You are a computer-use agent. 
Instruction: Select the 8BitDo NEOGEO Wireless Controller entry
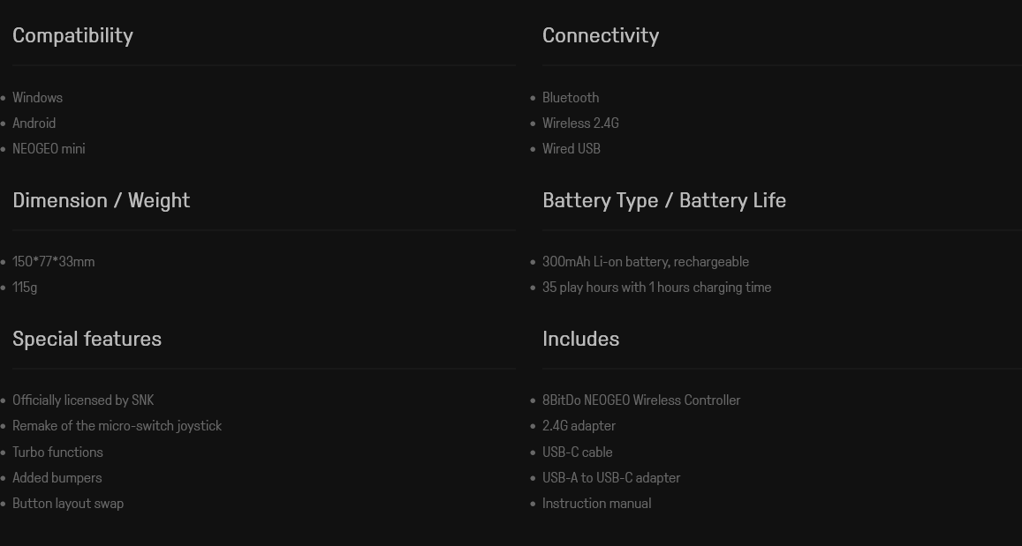[x=641, y=400]
